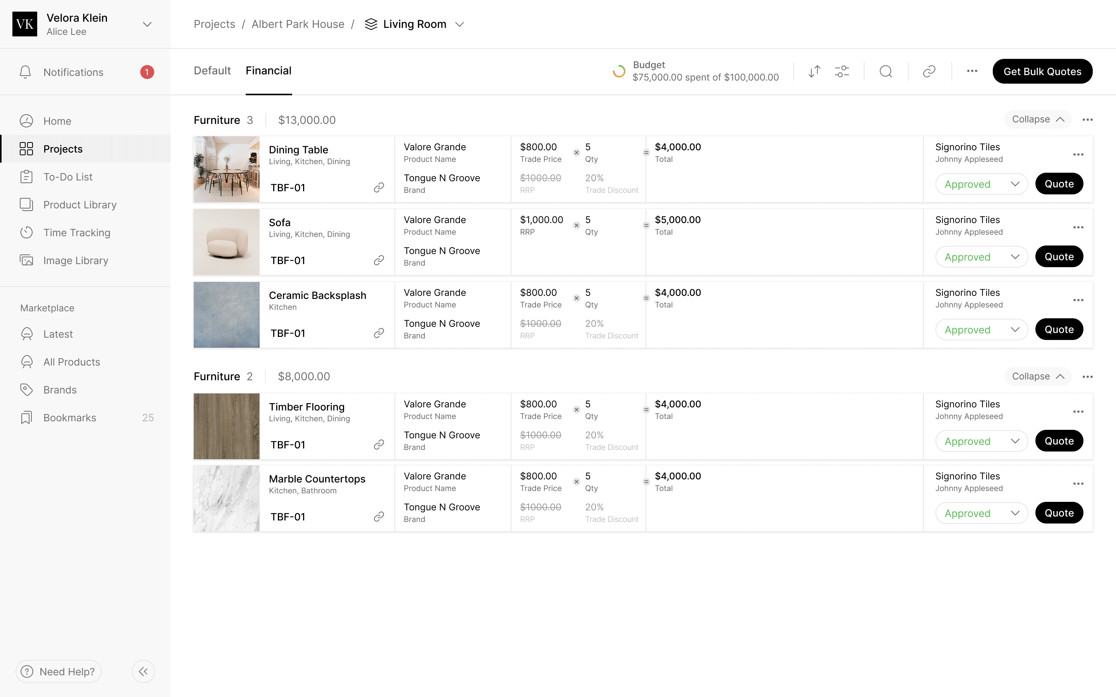
Task: Click Get Bulk Quotes button
Action: coord(1042,72)
